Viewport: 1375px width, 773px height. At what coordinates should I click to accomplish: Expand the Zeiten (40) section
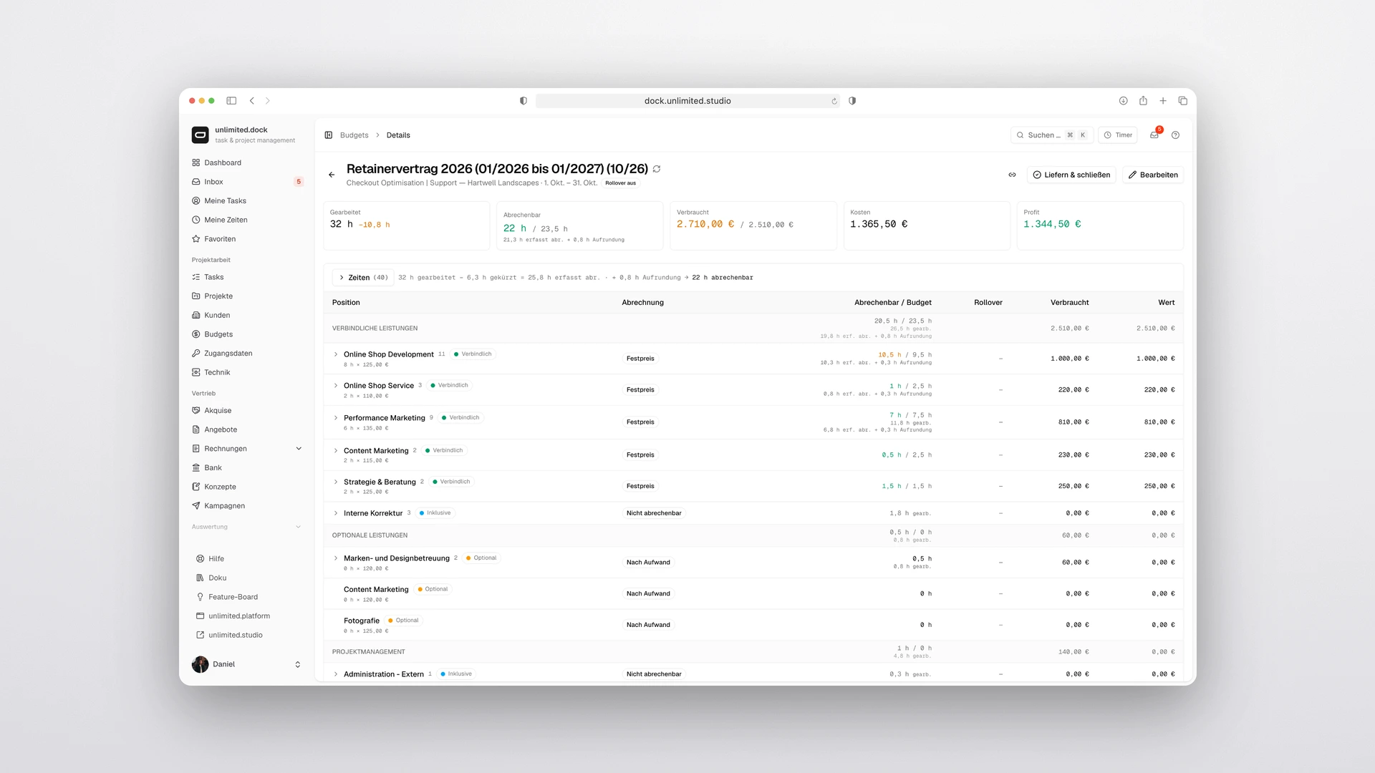click(x=363, y=278)
